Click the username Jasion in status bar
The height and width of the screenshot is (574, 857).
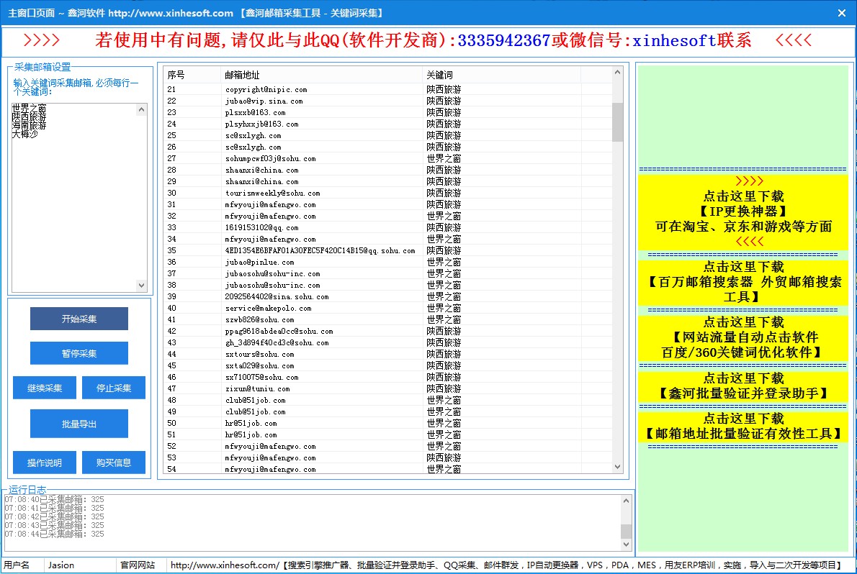click(x=60, y=565)
